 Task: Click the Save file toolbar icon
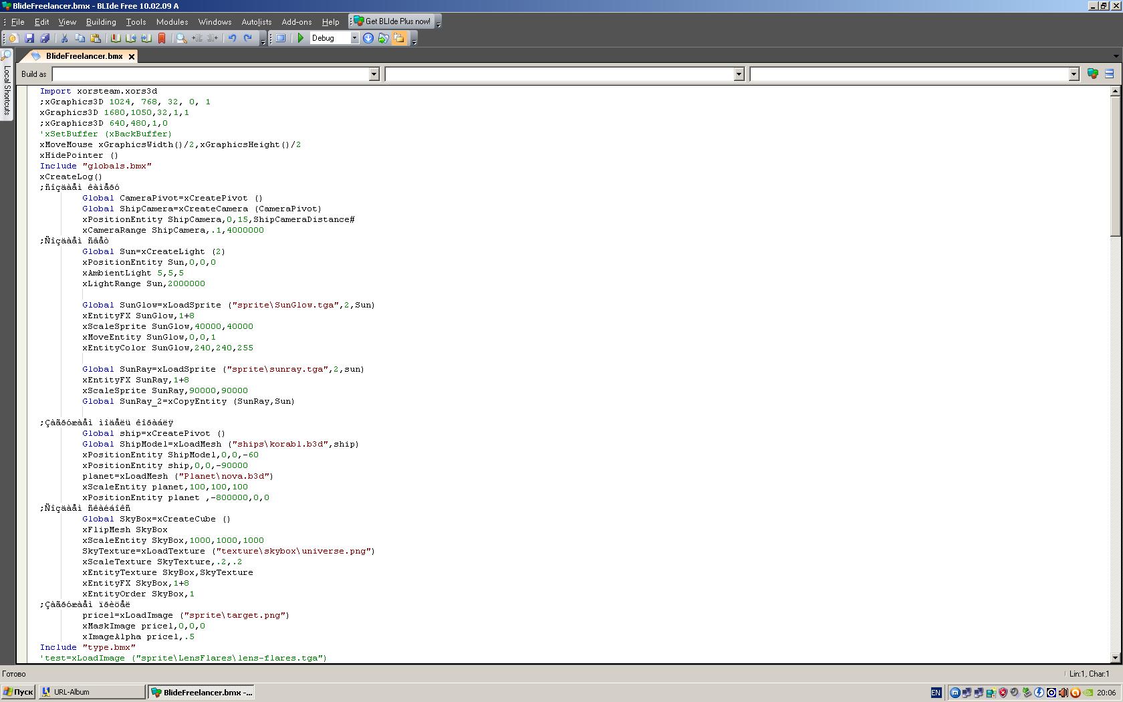click(29, 38)
